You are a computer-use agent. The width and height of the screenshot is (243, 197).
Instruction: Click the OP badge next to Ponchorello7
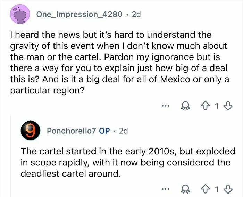point(105,131)
